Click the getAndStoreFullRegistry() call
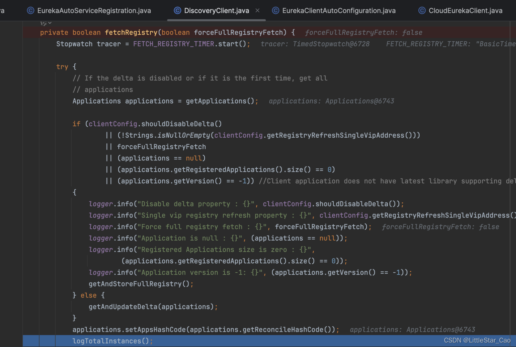Image resolution: width=516 pixels, height=347 pixels. point(139,284)
